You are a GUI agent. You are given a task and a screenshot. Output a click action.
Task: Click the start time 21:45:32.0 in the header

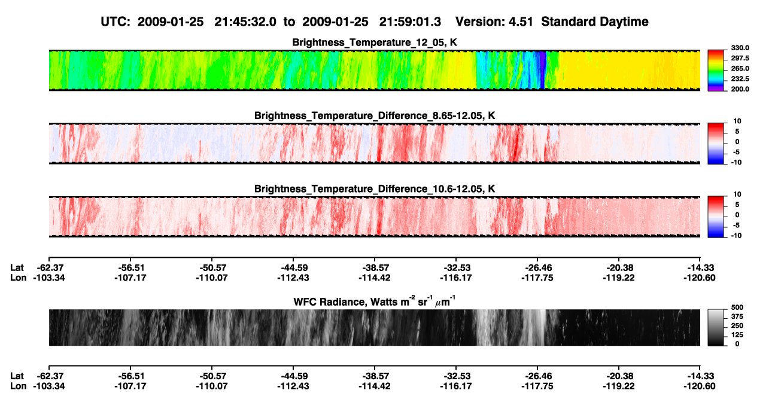point(245,22)
